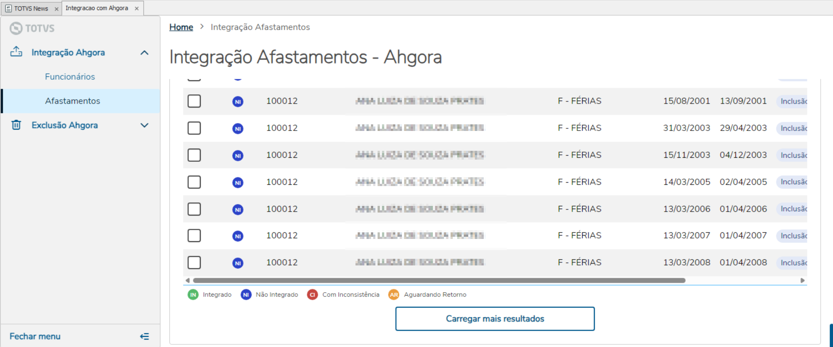Select Integração Ahgora menu label
This screenshot has width=833, height=347.
coord(68,52)
